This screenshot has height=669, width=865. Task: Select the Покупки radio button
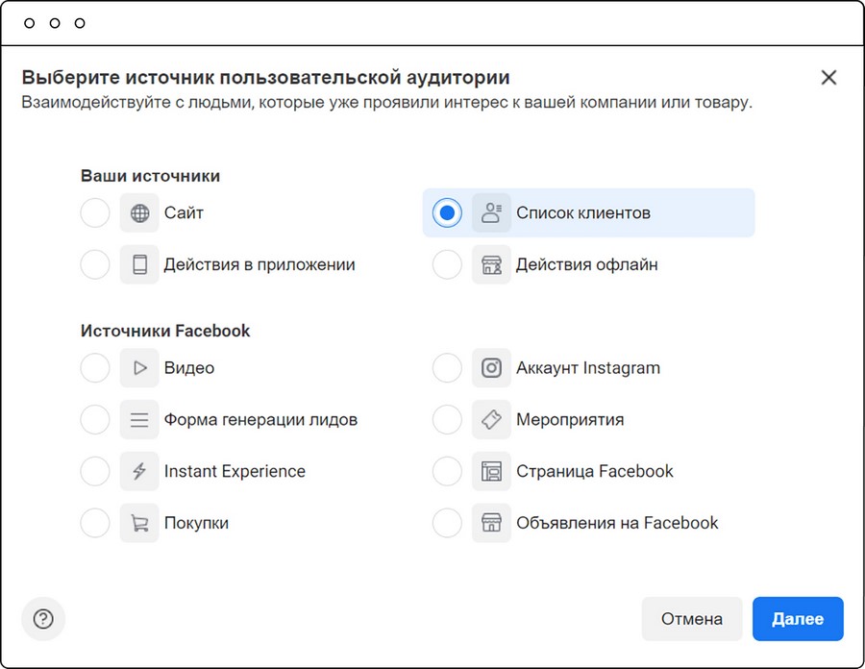[x=95, y=523]
